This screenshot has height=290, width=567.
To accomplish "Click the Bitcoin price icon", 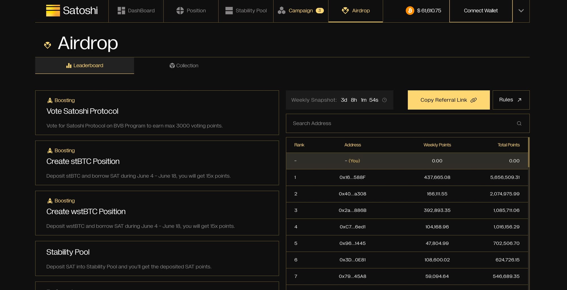I will [x=410, y=10].
